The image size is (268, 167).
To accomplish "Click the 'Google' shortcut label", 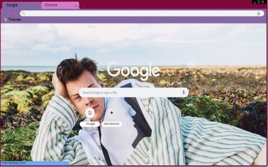I will pyautogui.click(x=90, y=124).
